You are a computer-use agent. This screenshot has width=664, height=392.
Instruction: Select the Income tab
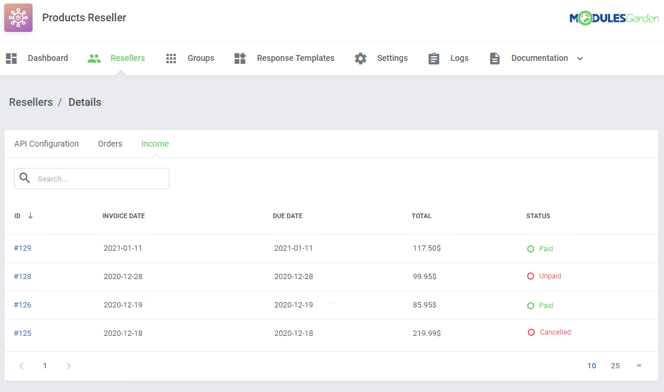point(155,144)
